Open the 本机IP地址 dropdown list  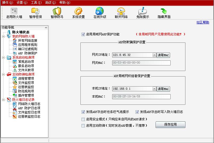[154, 89]
